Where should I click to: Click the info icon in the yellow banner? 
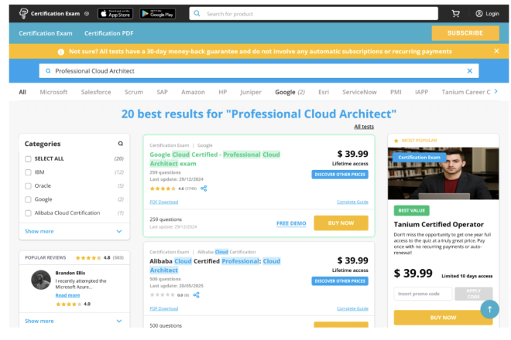(x=61, y=52)
